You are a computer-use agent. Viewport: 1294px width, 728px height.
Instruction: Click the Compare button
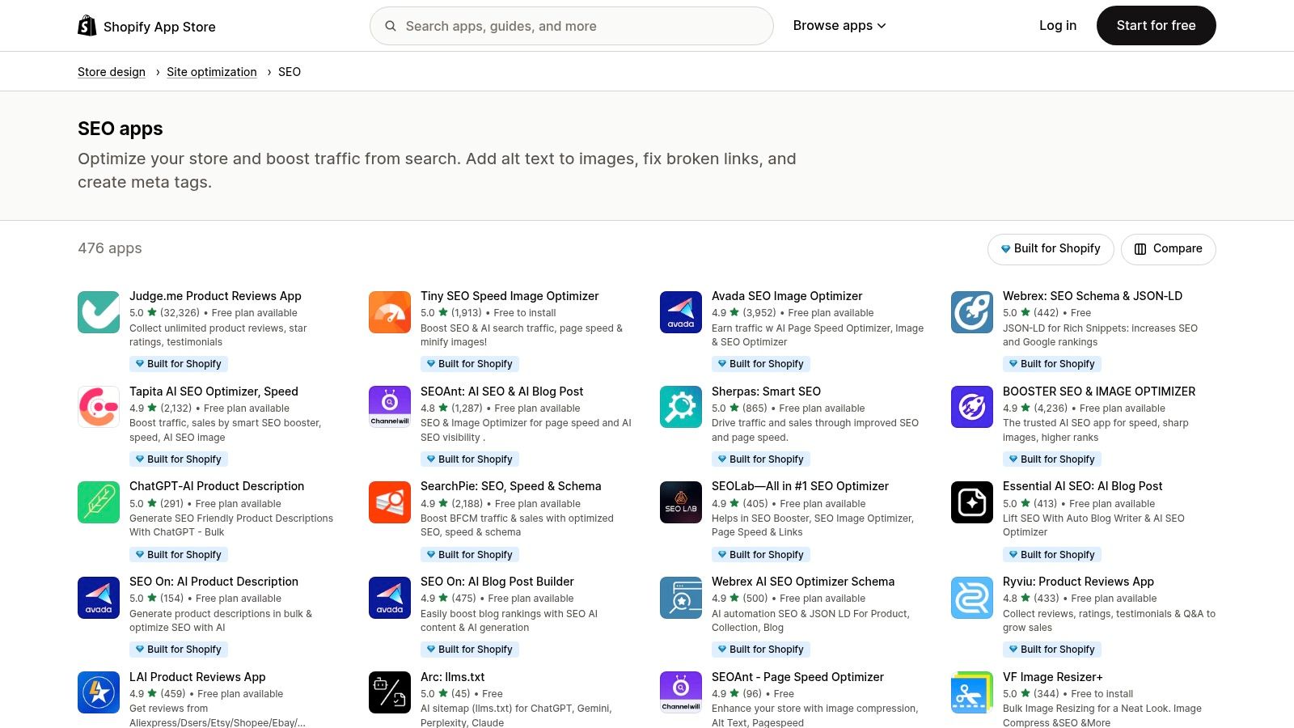(1168, 248)
